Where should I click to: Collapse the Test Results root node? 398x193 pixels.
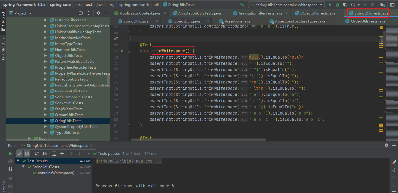(x=18, y=161)
